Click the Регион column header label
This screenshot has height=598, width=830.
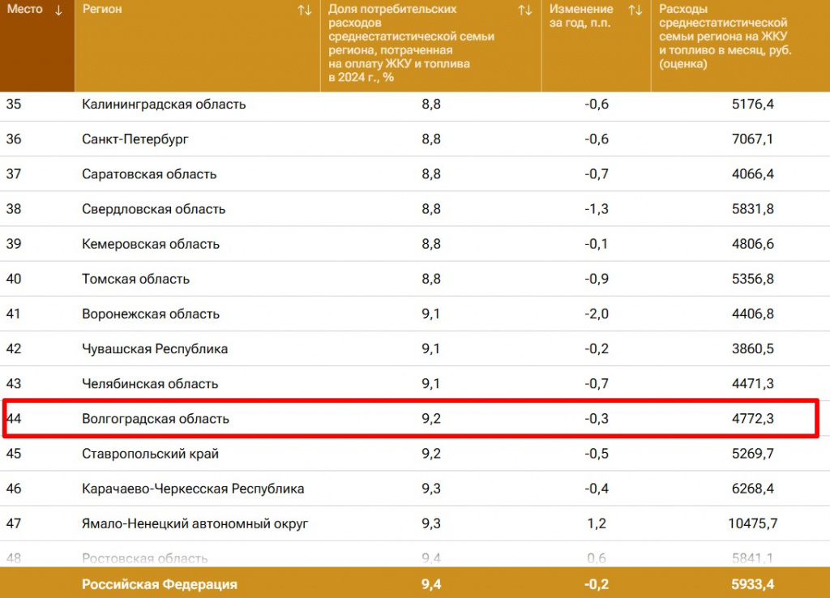coord(101,9)
